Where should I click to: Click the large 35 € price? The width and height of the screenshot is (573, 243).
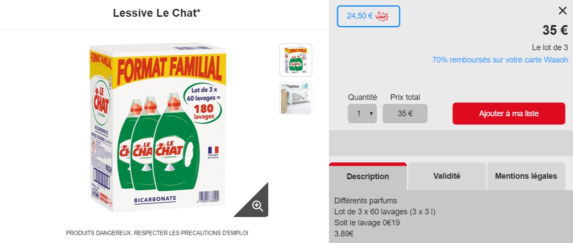click(555, 30)
